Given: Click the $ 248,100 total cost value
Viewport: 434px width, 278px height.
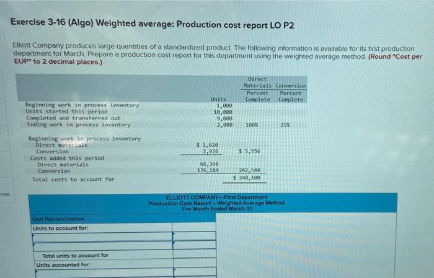Looking at the screenshot, I should pyautogui.click(x=246, y=178).
